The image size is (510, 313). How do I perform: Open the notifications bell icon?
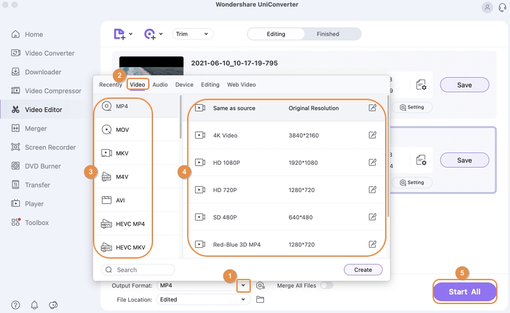[x=34, y=305]
